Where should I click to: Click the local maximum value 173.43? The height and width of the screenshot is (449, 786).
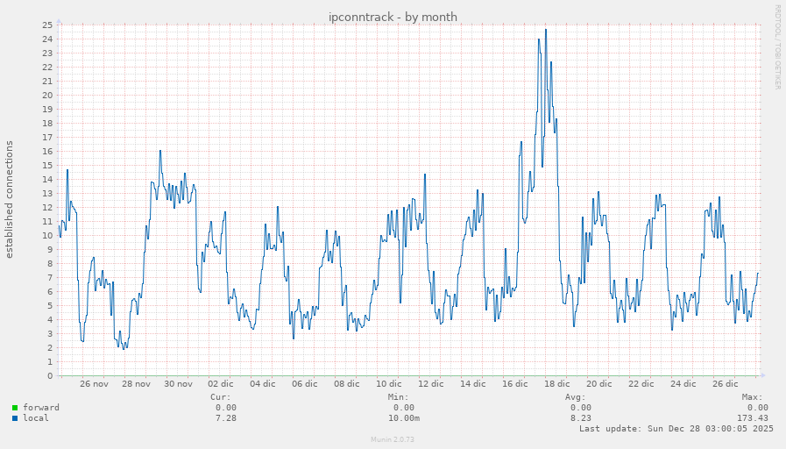click(753, 418)
